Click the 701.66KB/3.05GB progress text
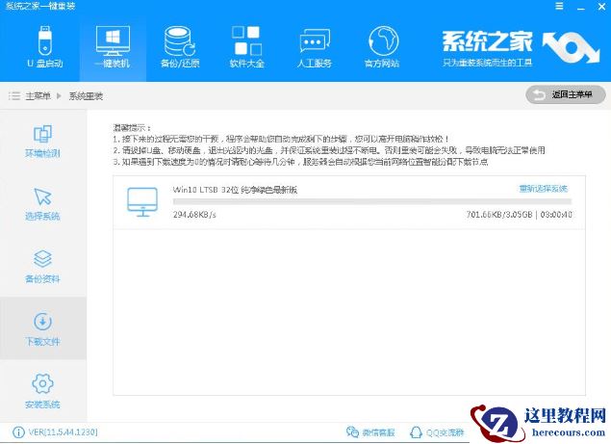The width and height of the screenshot is (611, 444). coord(499,215)
